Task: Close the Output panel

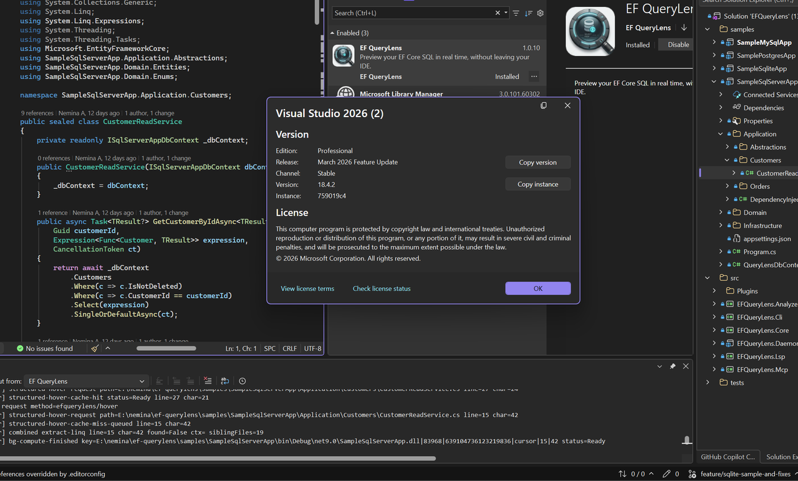Action: [686, 366]
